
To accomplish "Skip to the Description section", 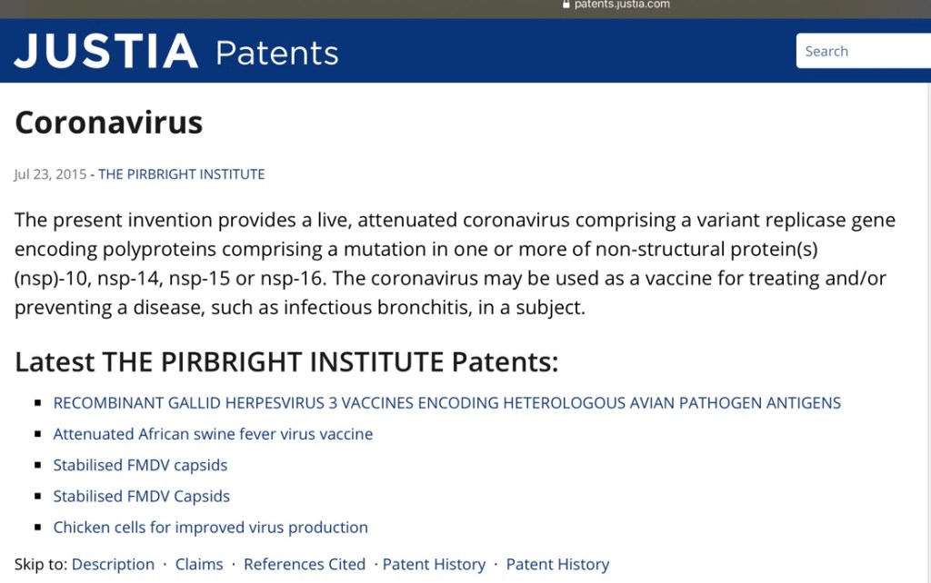I will (x=113, y=565).
